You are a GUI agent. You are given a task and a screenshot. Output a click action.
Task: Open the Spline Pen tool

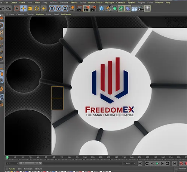[x=108, y=9]
